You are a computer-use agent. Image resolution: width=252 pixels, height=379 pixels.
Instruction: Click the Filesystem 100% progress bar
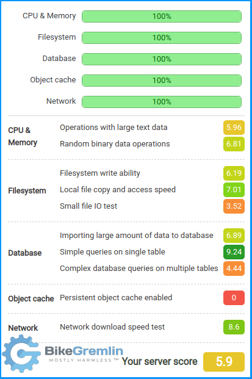point(162,38)
